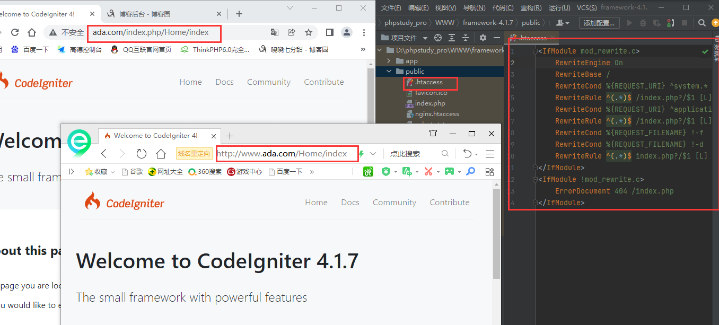Screen dimensions: 719x325
Task: Open the project panel gear settings
Action: coord(483,38)
